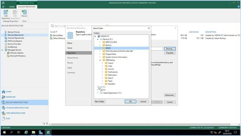Click the help icon in title bar
This screenshot has height=136, width=241.
coord(238,7)
